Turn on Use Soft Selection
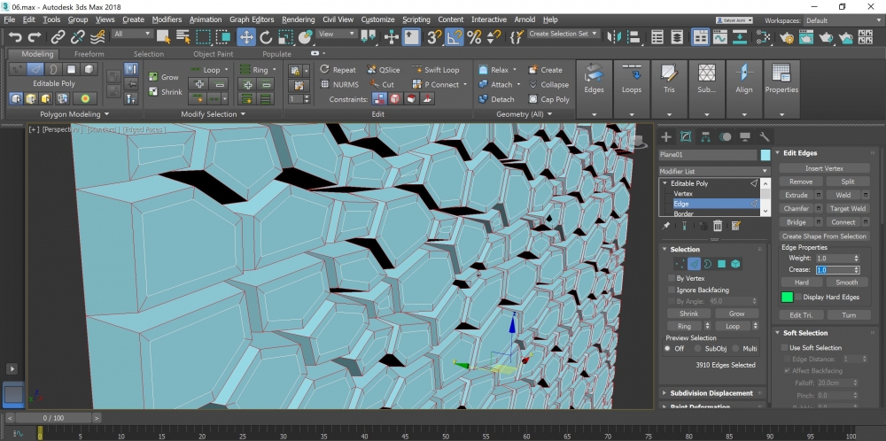Viewport: 886px width, 441px height. point(784,348)
